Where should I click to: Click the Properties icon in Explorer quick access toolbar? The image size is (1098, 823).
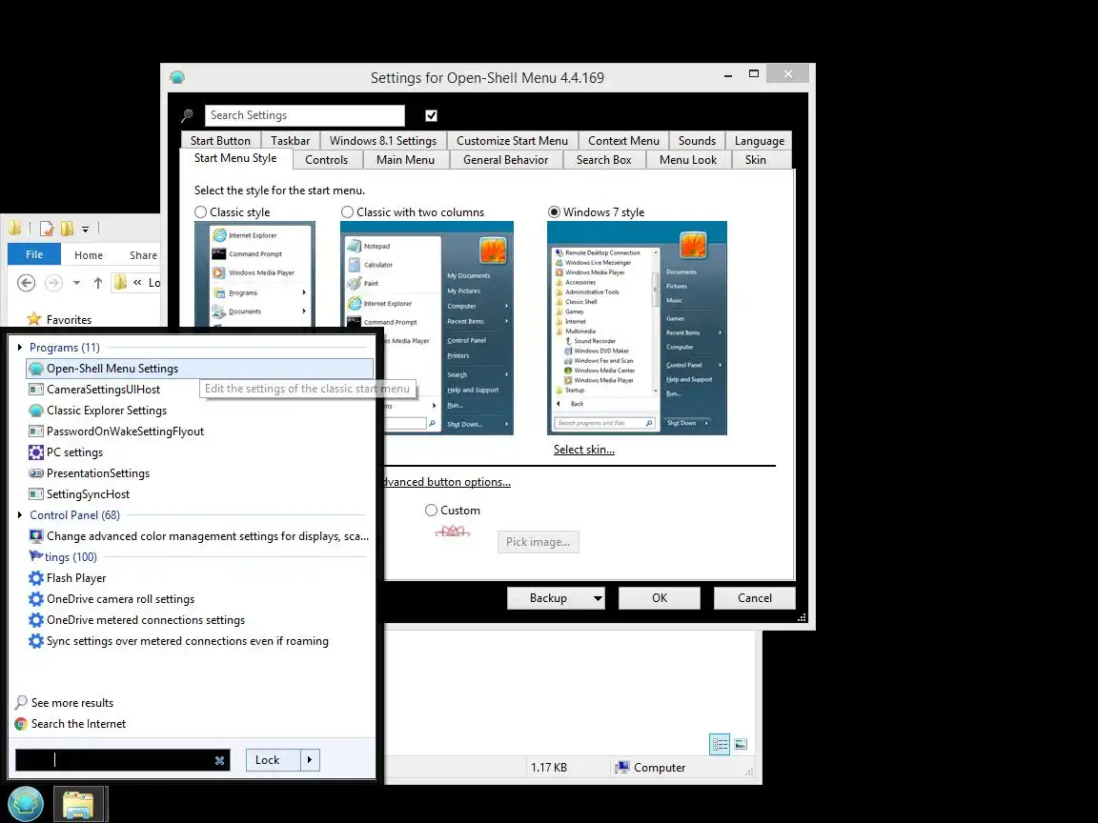[x=47, y=229]
